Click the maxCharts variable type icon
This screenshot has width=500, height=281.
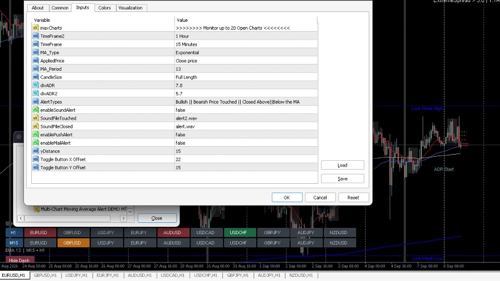pyautogui.click(x=35, y=28)
